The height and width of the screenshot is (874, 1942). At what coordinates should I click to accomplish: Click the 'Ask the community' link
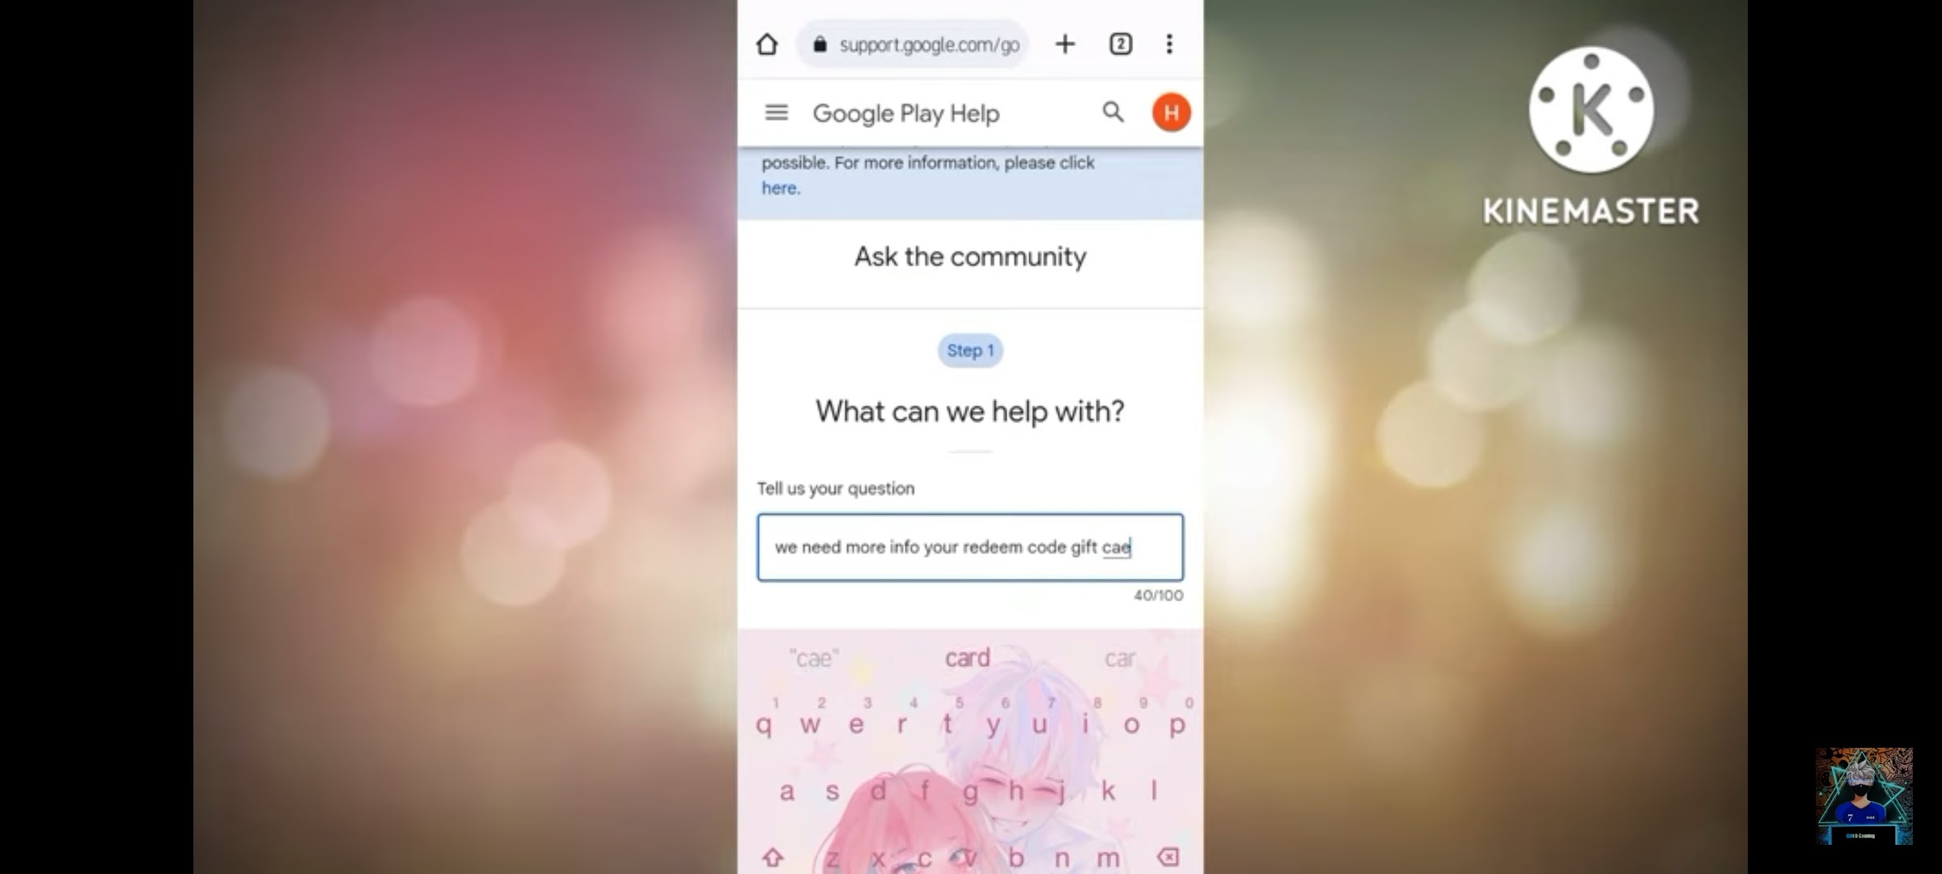[x=969, y=257]
